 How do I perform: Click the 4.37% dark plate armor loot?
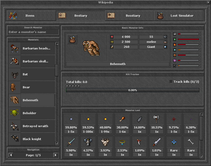tap(88, 147)
